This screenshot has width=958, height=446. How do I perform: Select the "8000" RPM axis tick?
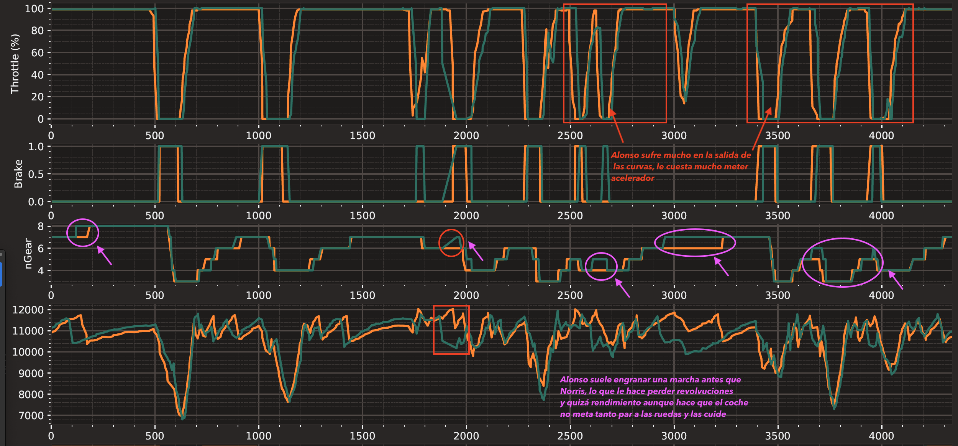pyautogui.click(x=31, y=394)
